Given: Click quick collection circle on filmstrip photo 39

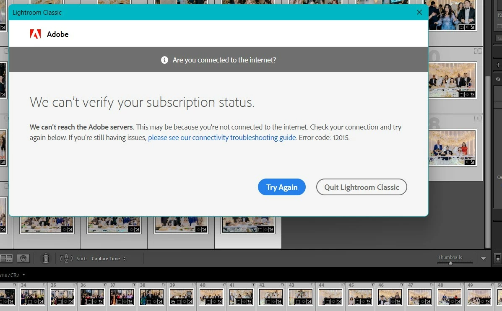Looking at the screenshot, I should pyautogui.click(x=189, y=293).
